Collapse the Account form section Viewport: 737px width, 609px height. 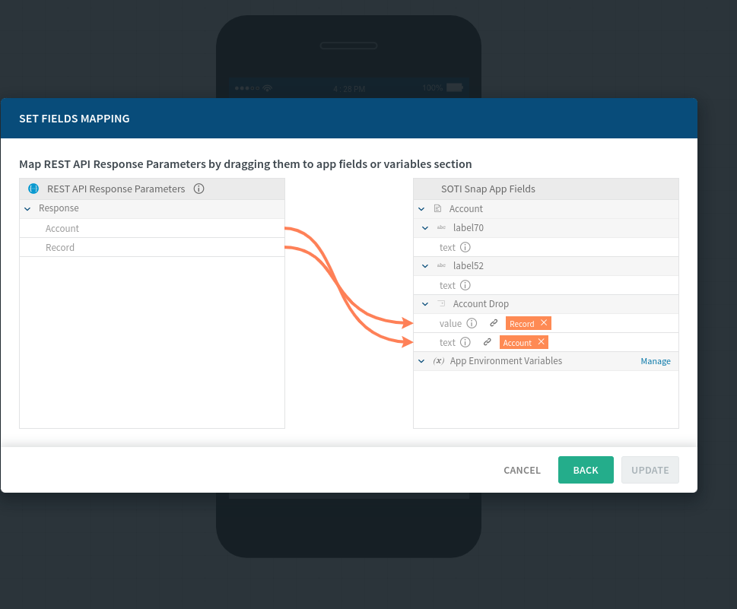(421, 209)
